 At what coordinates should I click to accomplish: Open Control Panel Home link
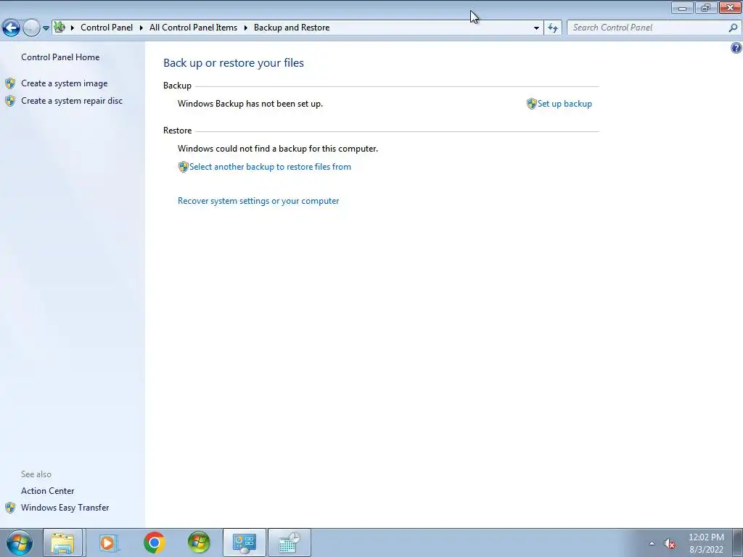coord(60,57)
